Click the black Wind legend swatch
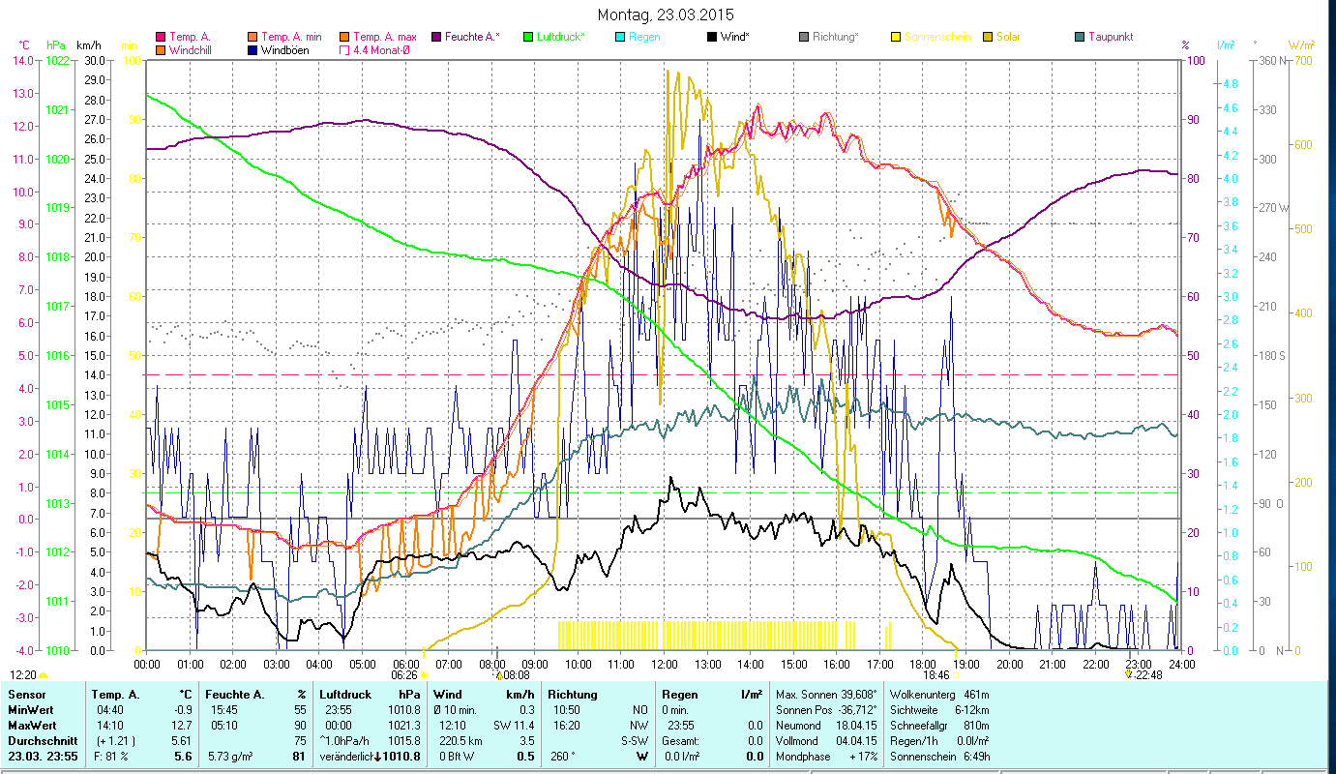 tap(712, 37)
